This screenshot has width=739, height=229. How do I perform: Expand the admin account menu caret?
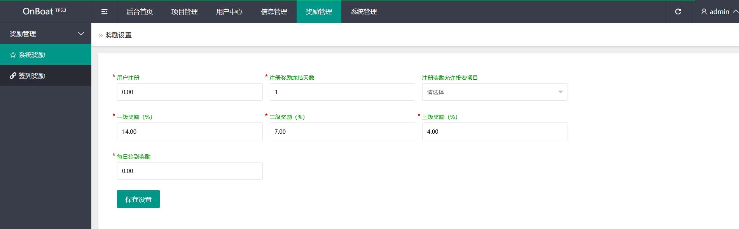pyautogui.click(x=735, y=12)
